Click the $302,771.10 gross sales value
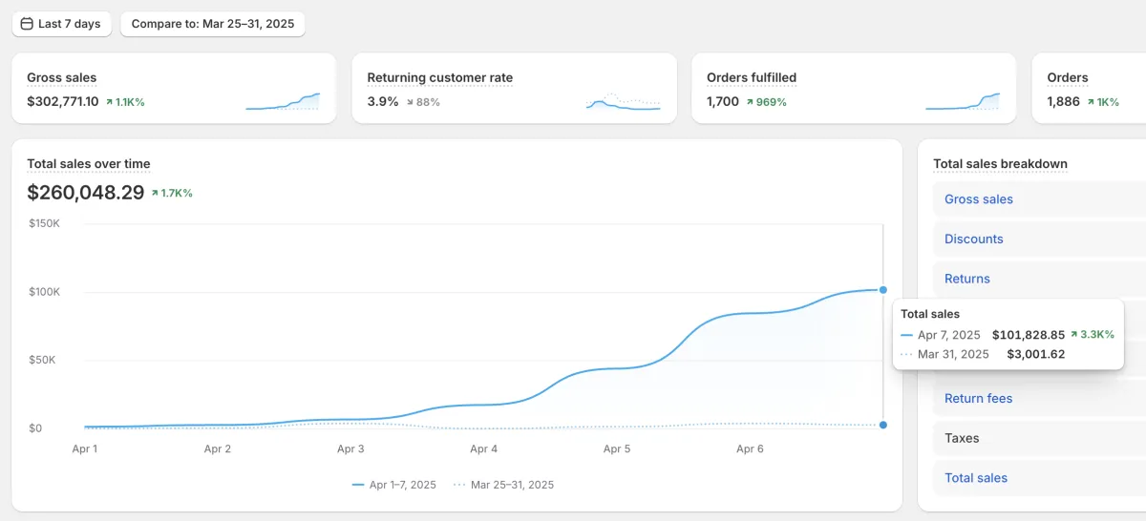This screenshot has height=521, width=1146. [63, 101]
